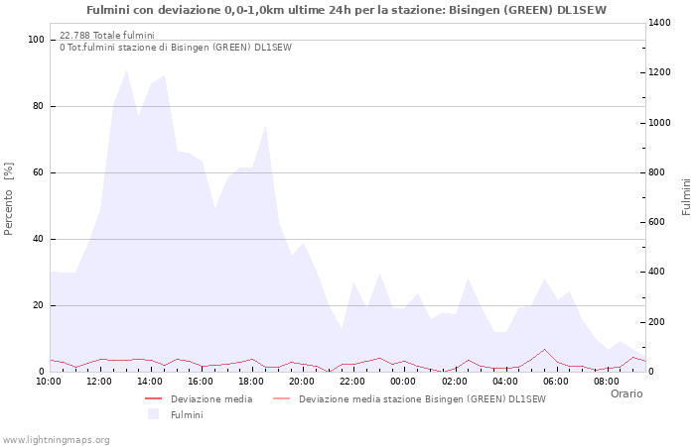Click the 00:00 time tick label

403,381
